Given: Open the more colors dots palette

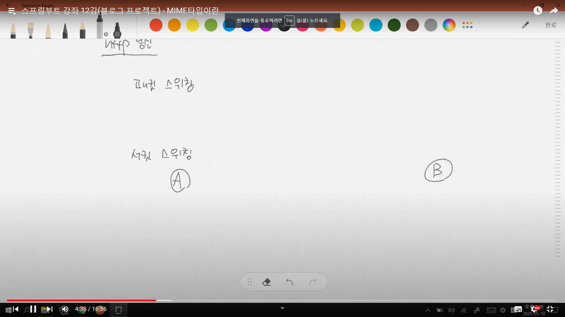Looking at the screenshot, I should (x=467, y=25).
